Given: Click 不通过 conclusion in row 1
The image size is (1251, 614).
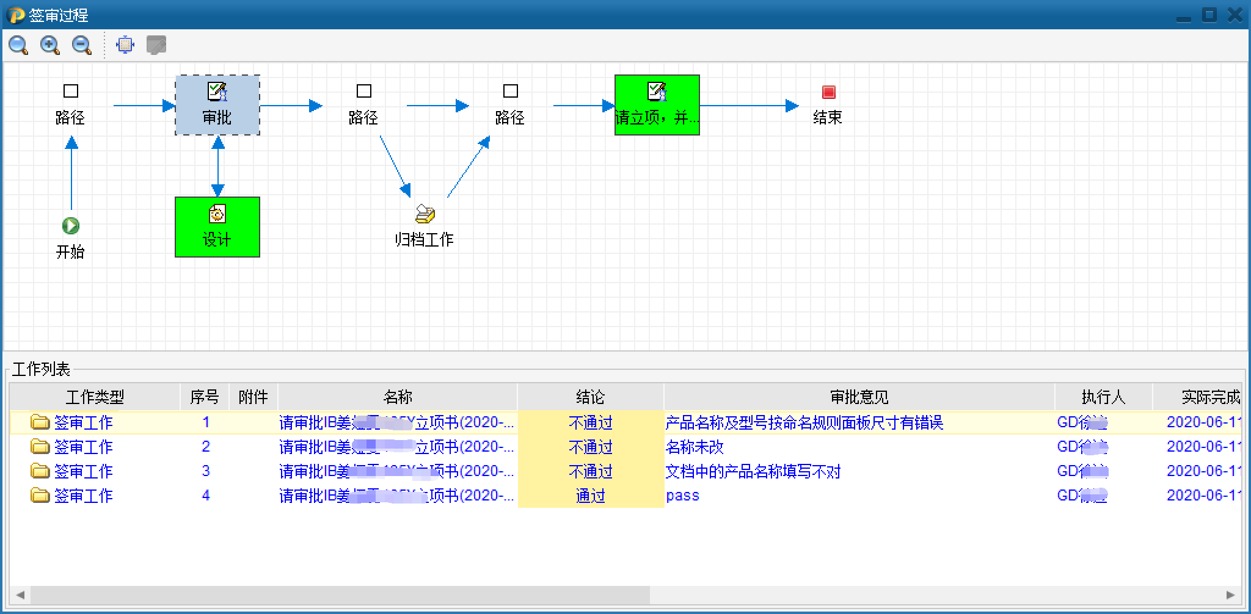Looking at the screenshot, I should tap(591, 422).
